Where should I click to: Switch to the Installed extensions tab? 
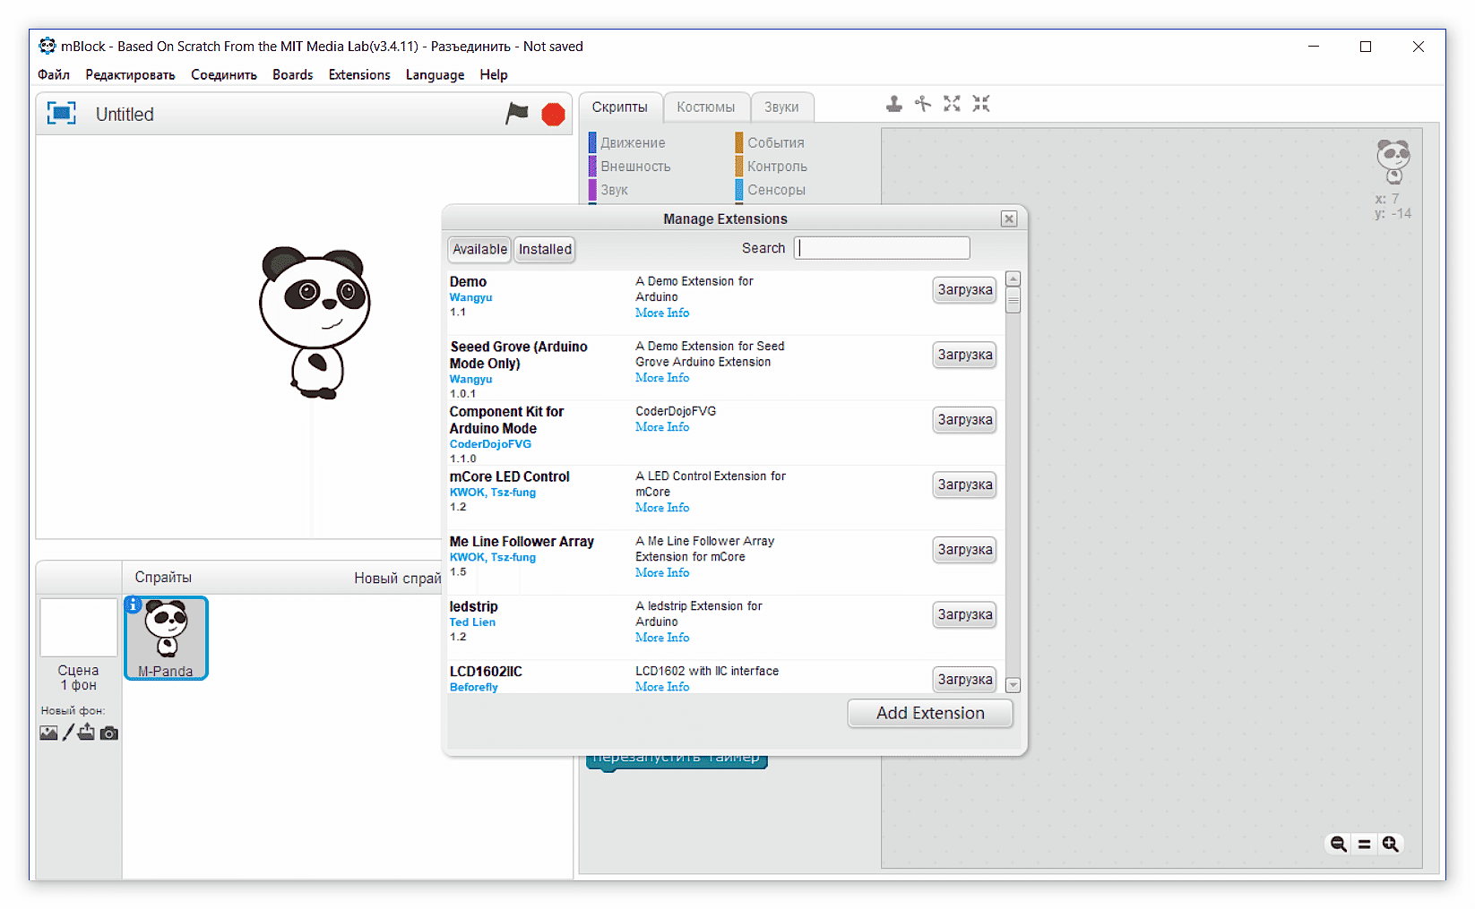[x=545, y=249]
